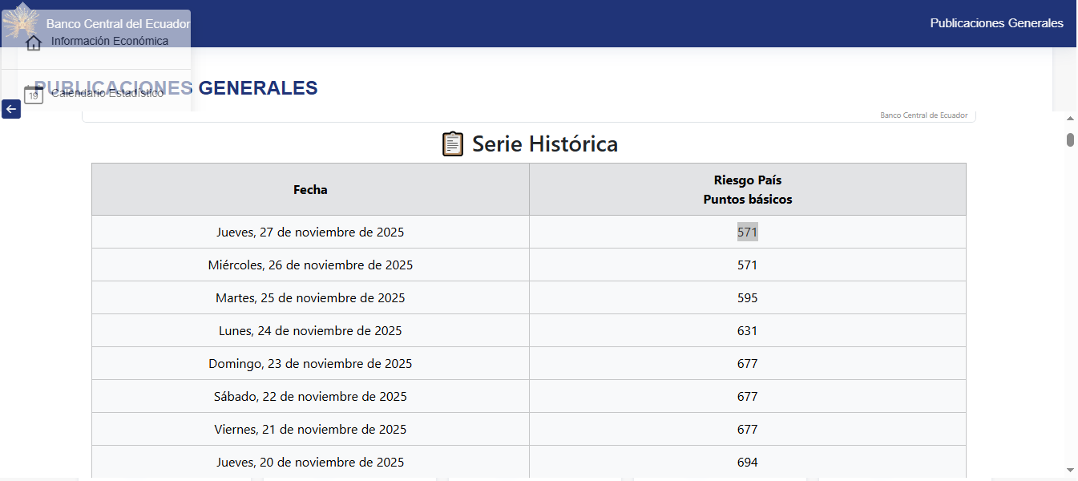Click the Riesgo País Puntos básicos header
This screenshot has width=1078, height=481.
pyautogui.click(x=747, y=190)
